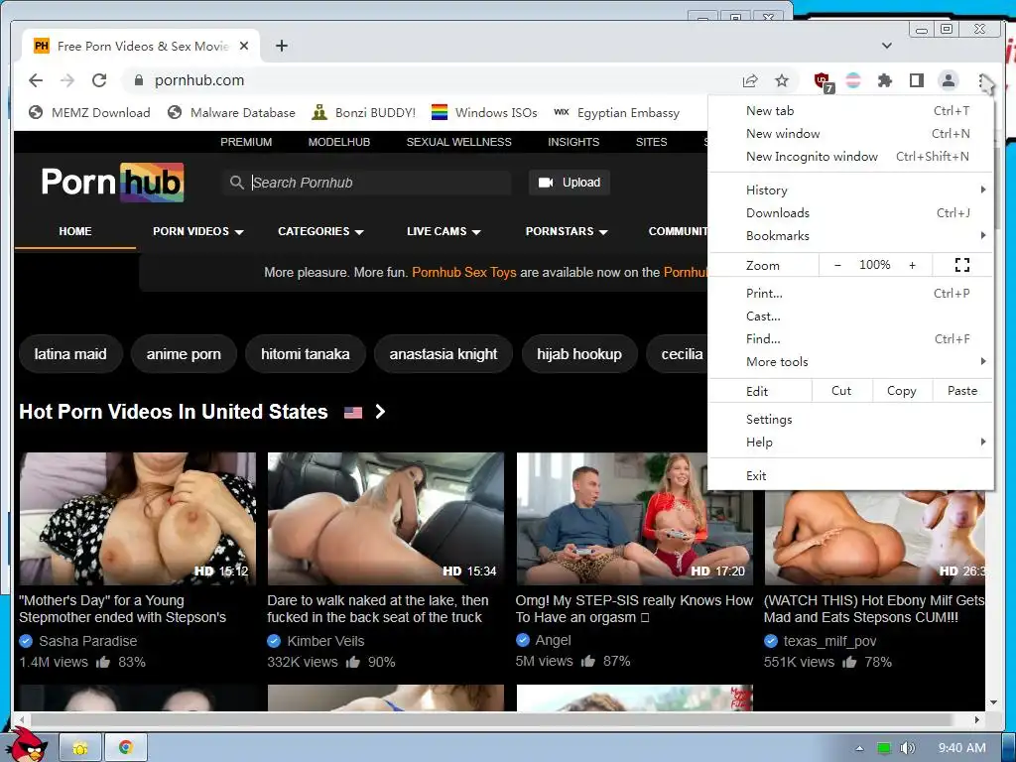This screenshot has height=762, width=1016.
Task: Click the fullscreen icon in Zoom row
Action: click(962, 265)
